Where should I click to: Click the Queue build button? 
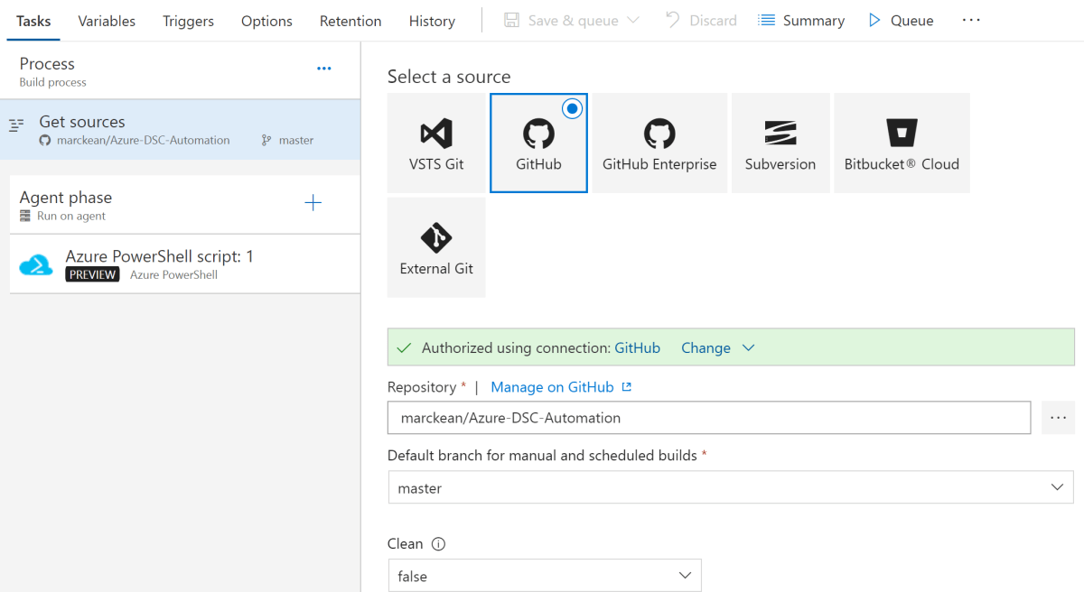coord(901,21)
